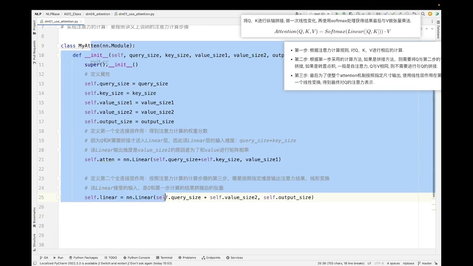
Task: Open the Endpoints tool window
Action: click(x=211, y=258)
